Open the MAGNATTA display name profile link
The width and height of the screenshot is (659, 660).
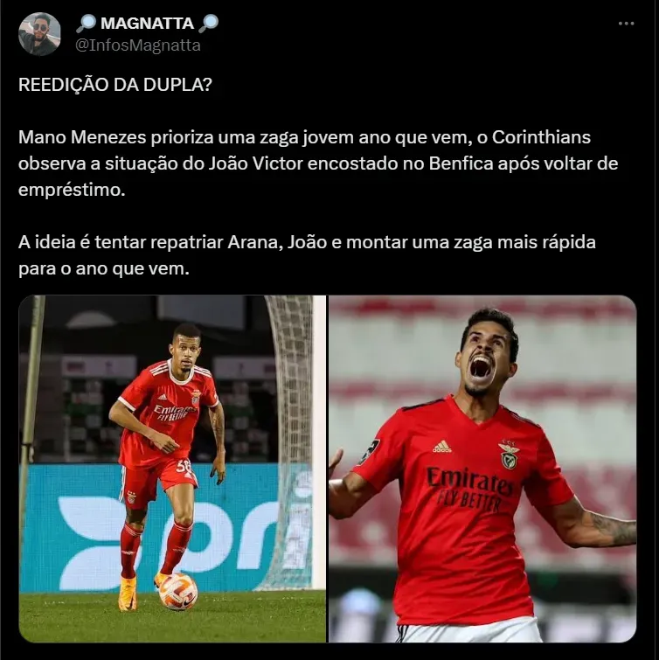pos(148,23)
